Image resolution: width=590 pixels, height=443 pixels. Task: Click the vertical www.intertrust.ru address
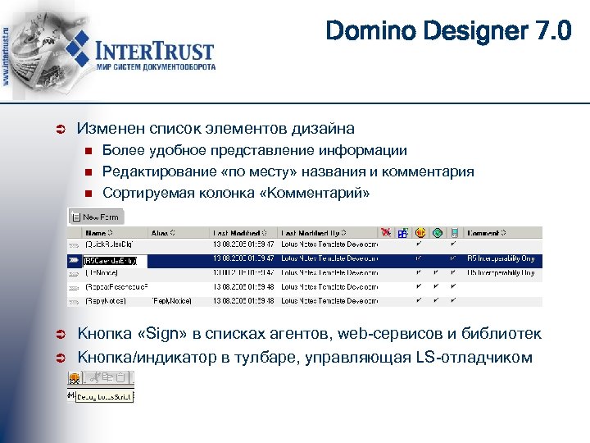pos(5,57)
